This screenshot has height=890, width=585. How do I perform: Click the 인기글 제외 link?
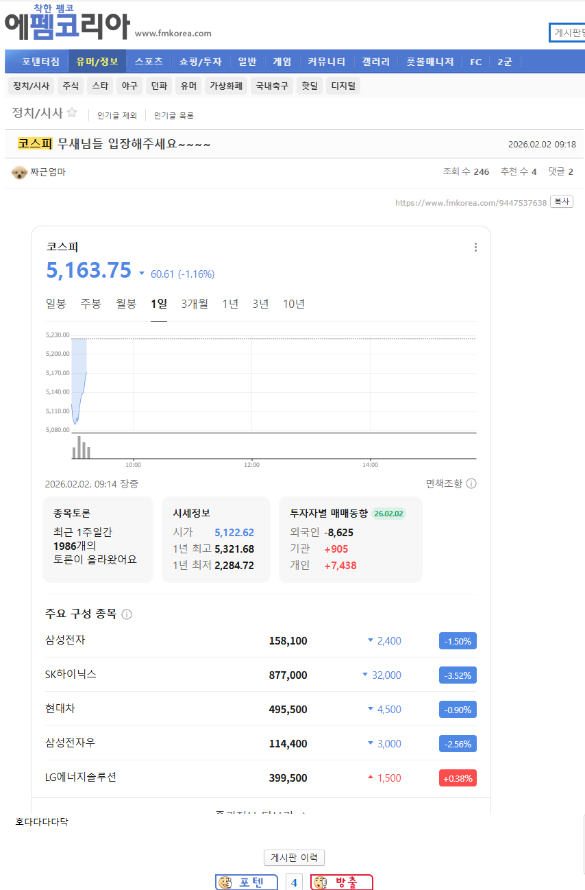[117, 116]
